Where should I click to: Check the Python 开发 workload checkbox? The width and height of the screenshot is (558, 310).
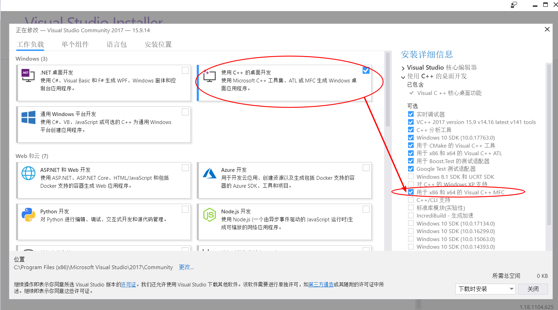click(185, 209)
